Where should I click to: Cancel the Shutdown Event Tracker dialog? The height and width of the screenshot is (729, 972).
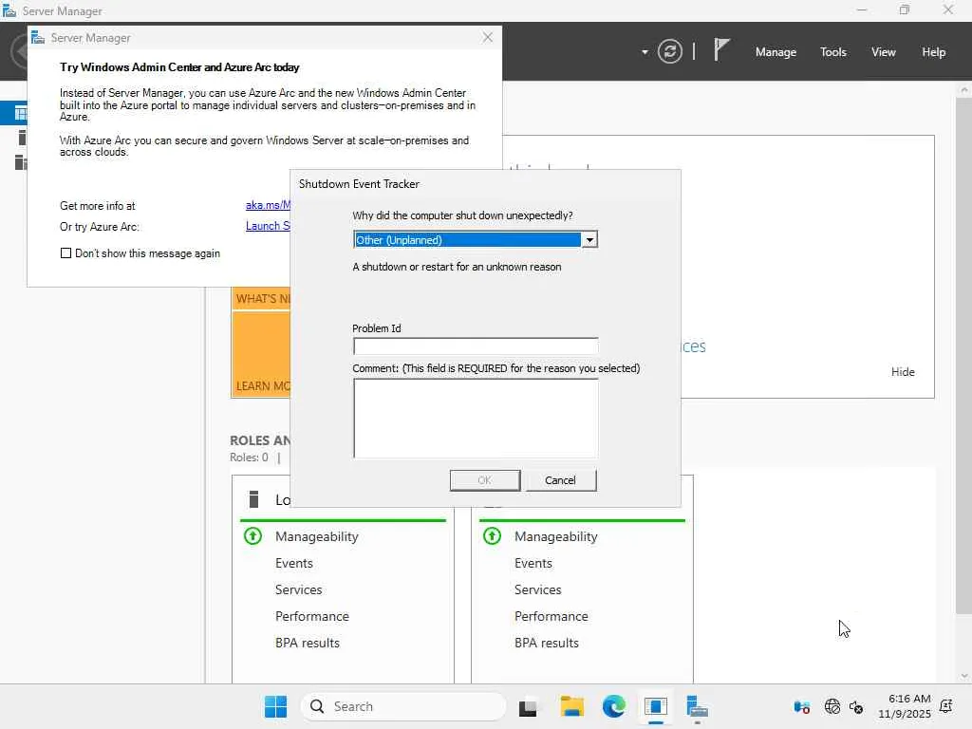[560, 479]
